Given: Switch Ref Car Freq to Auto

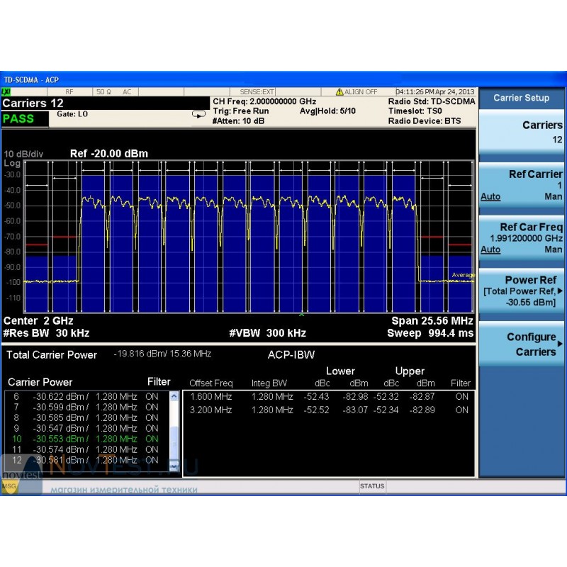Looking at the screenshot, I should [x=490, y=250].
